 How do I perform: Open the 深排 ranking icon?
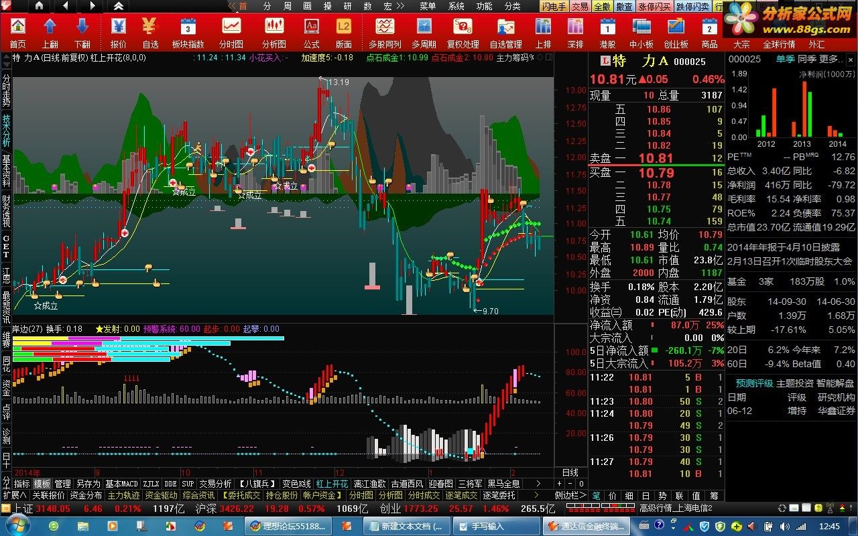click(x=575, y=32)
